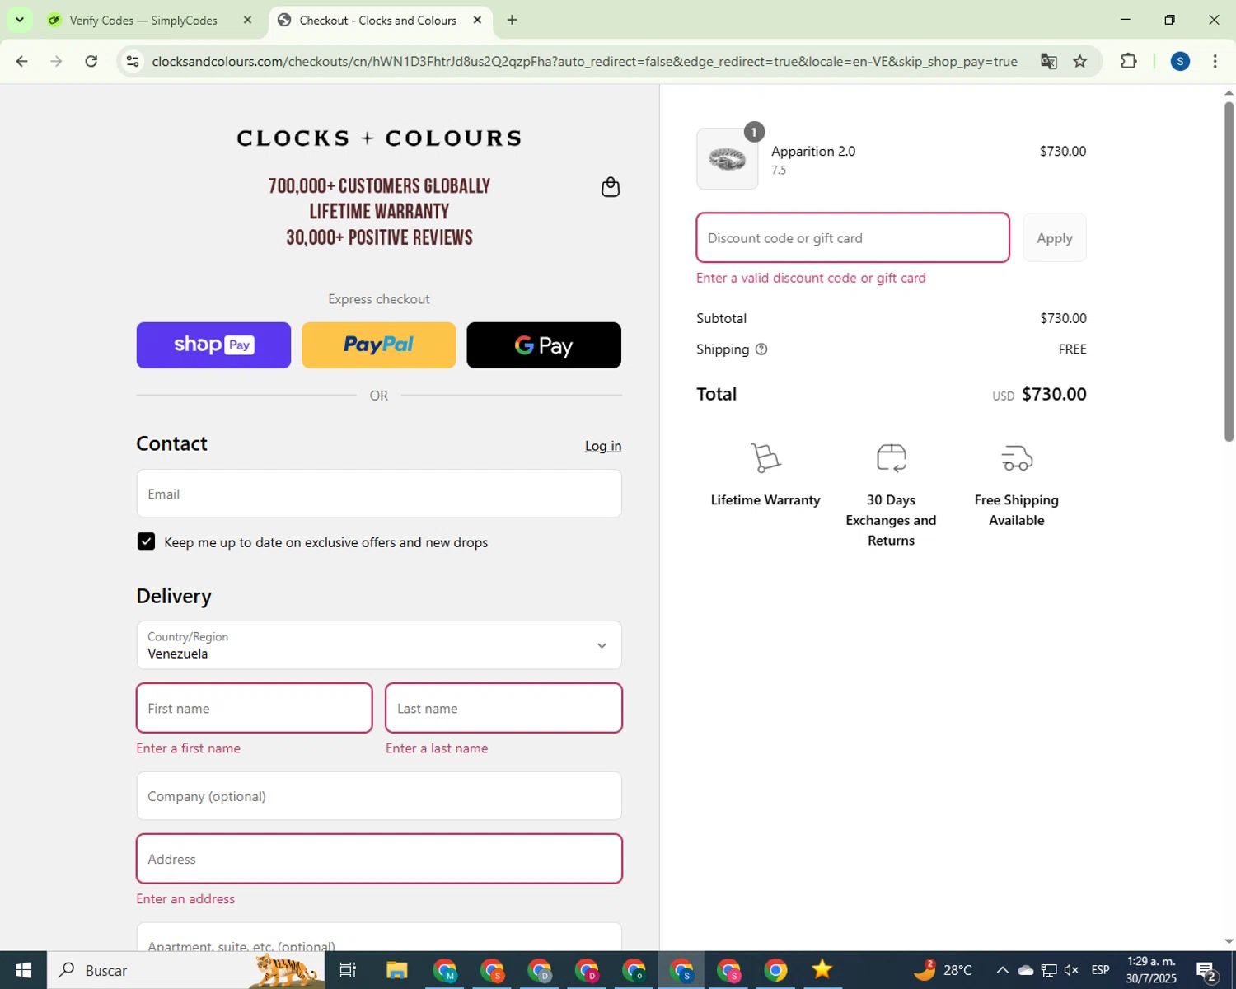Click the Log in link
Screen dimensions: 1236x989
pyautogui.click(x=603, y=446)
